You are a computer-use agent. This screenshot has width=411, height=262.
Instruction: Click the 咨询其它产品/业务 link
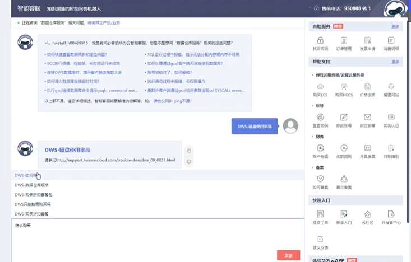point(104,23)
